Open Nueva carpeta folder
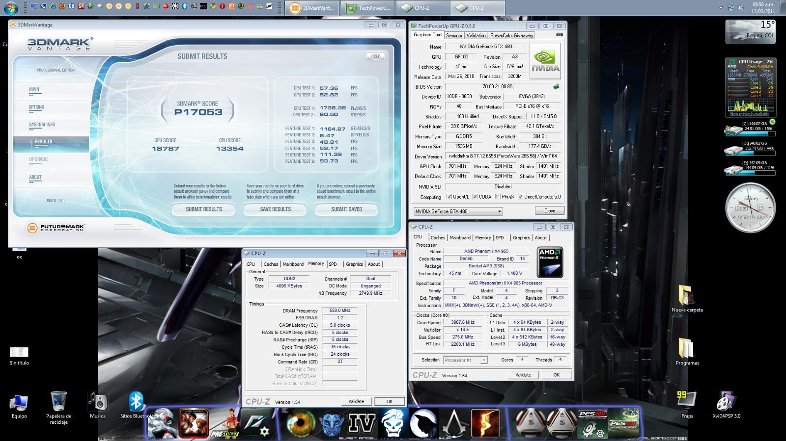786x441 pixels. [687, 298]
